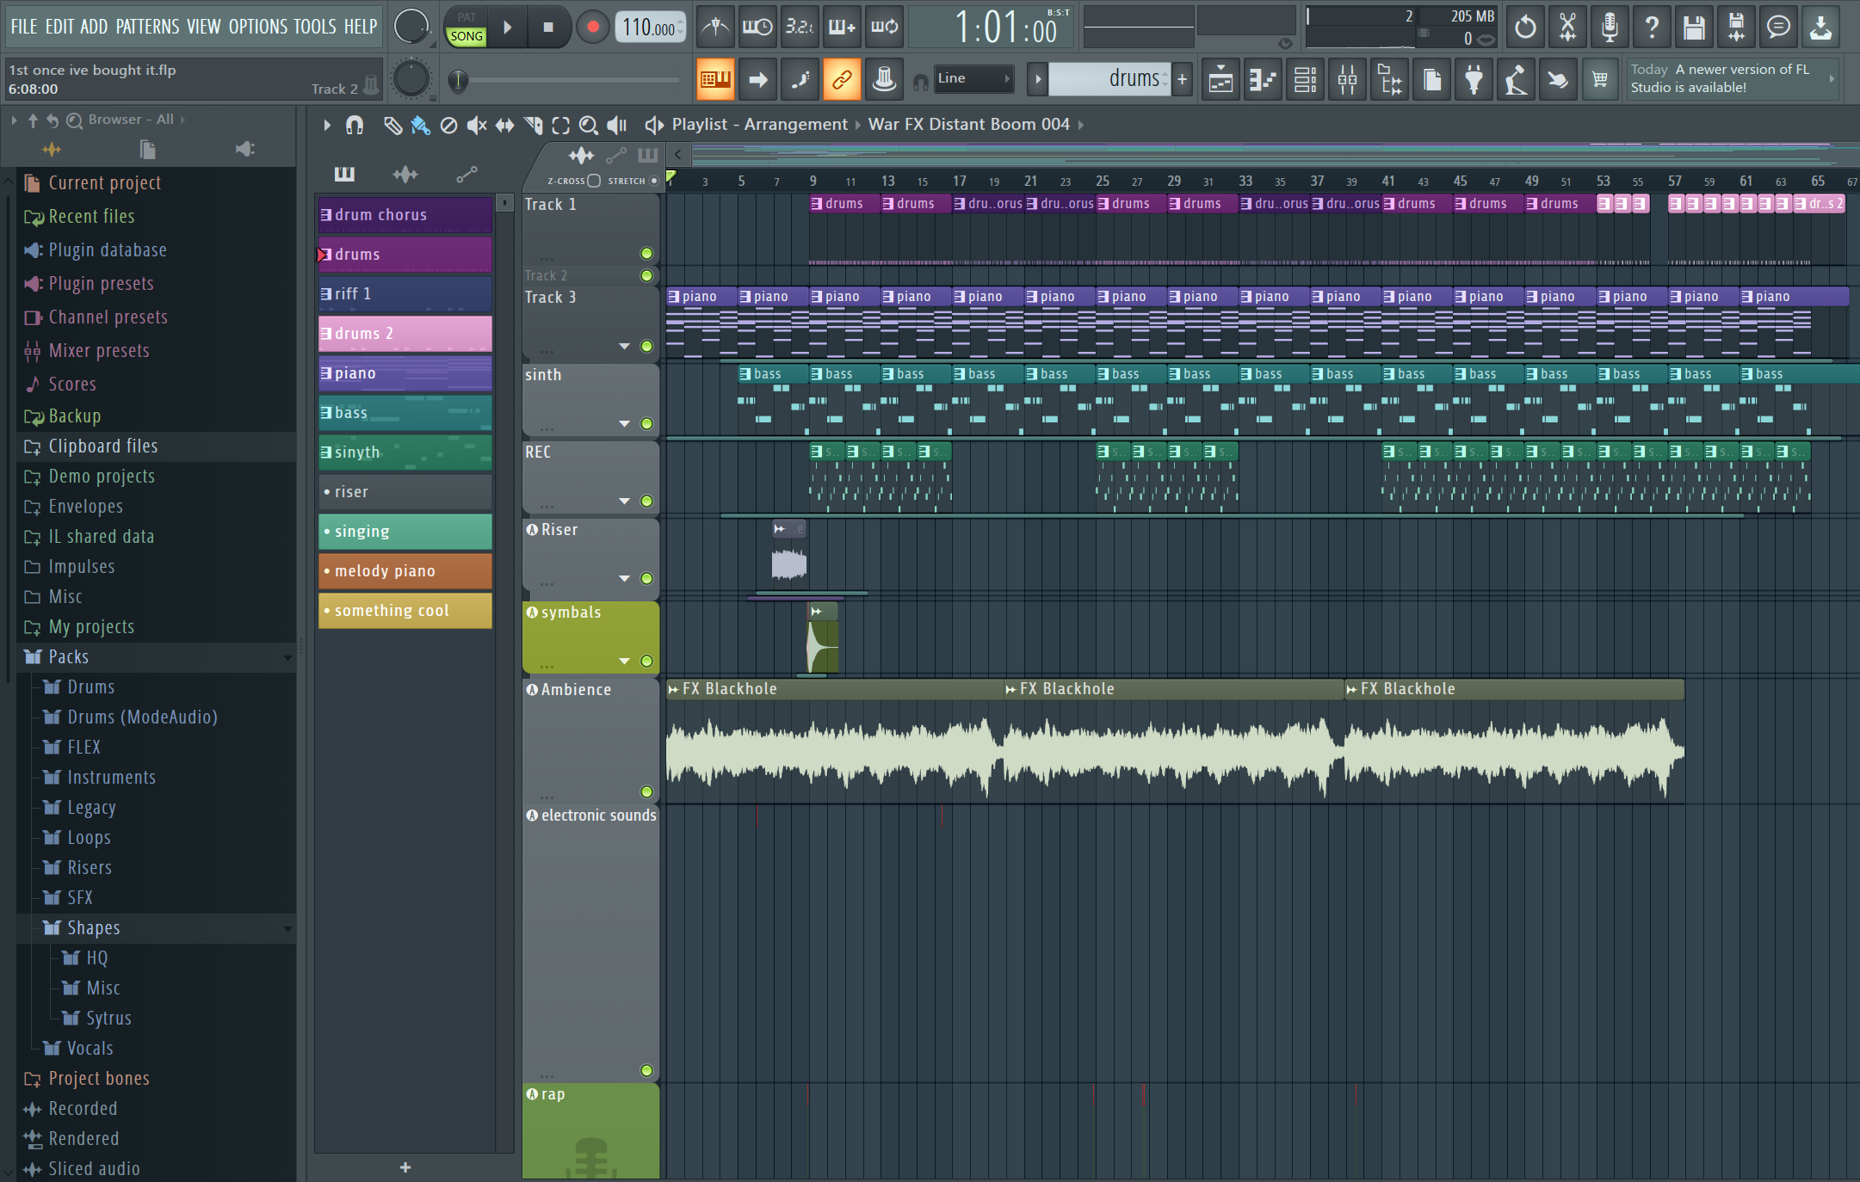Open the FILE menu

[24, 27]
